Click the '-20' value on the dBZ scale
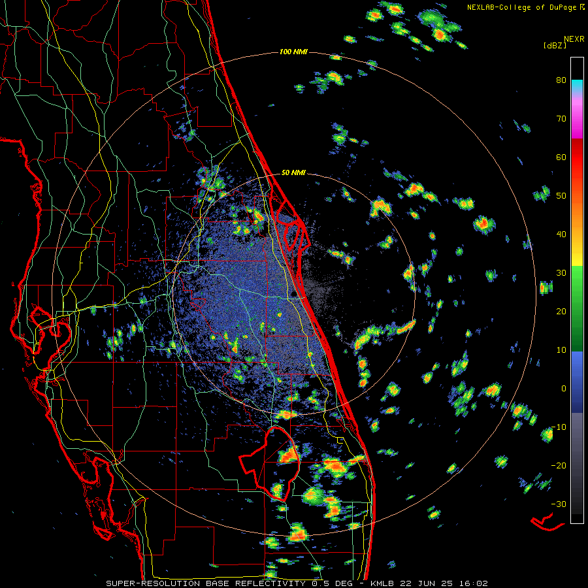588x588 pixels. click(x=559, y=465)
